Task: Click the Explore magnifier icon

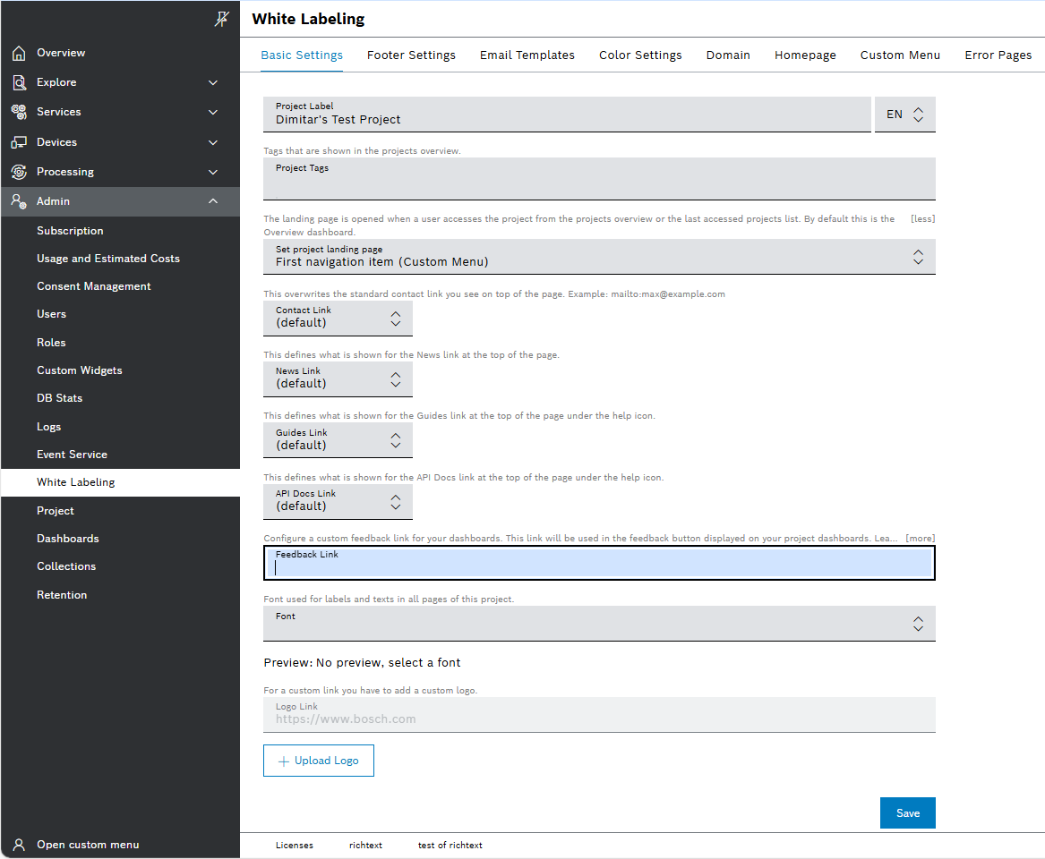Action: [x=19, y=82]
